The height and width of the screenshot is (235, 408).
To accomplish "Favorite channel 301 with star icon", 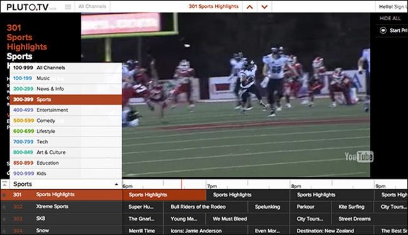I will [x=4, y=195].
